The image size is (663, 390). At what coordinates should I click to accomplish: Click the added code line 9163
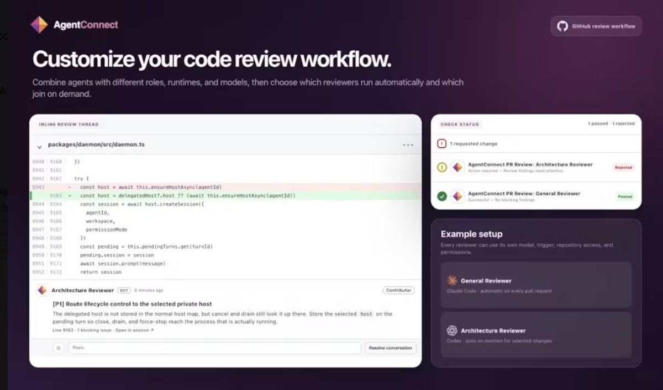click(x=225, y=196)
